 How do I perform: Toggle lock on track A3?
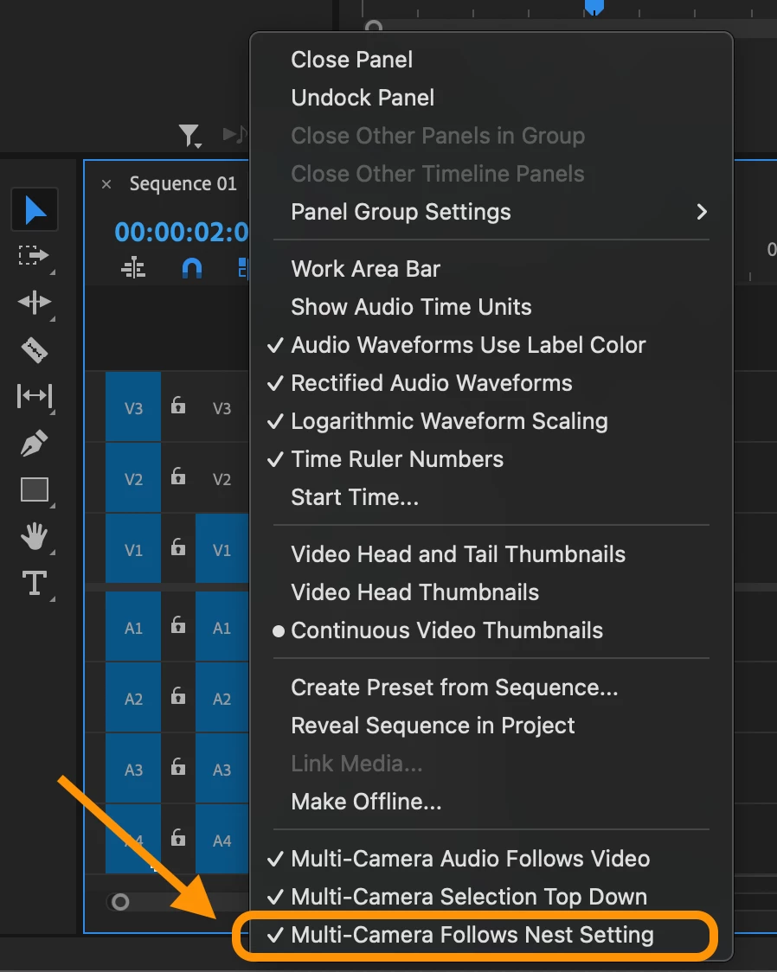point(178,766)
